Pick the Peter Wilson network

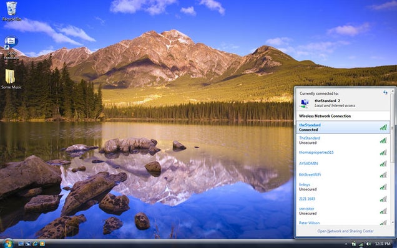[343, 222]
